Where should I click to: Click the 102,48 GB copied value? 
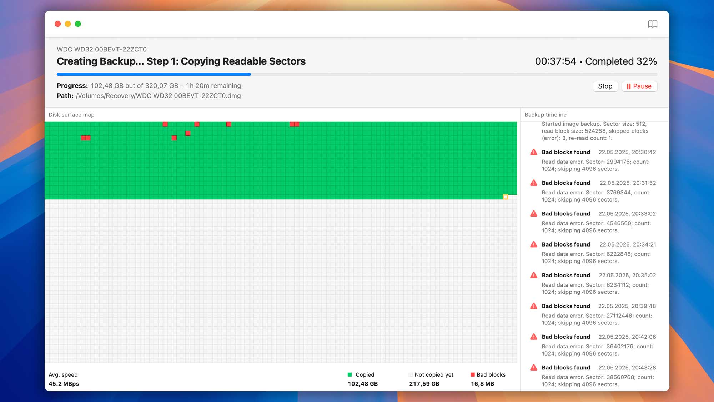click(363, 384)
